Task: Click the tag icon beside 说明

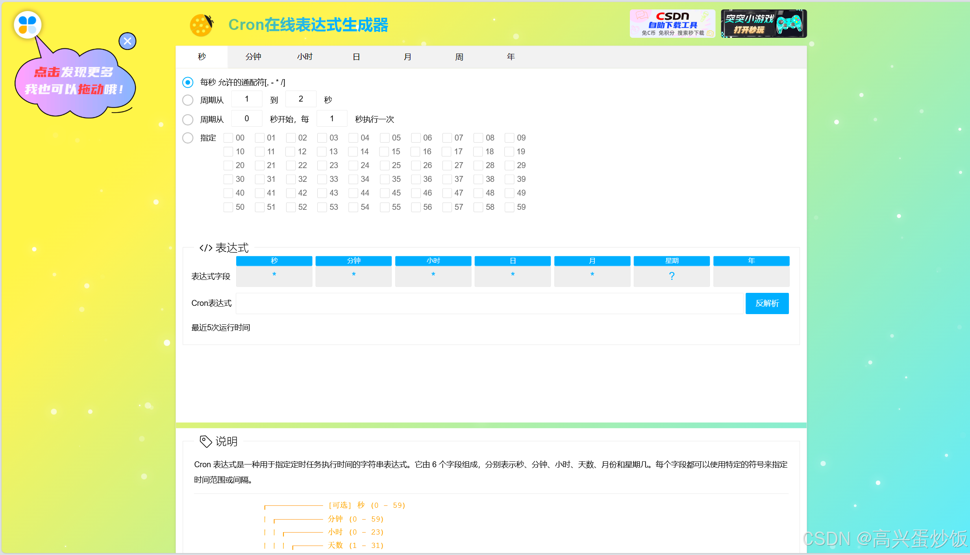Action: 205,441
